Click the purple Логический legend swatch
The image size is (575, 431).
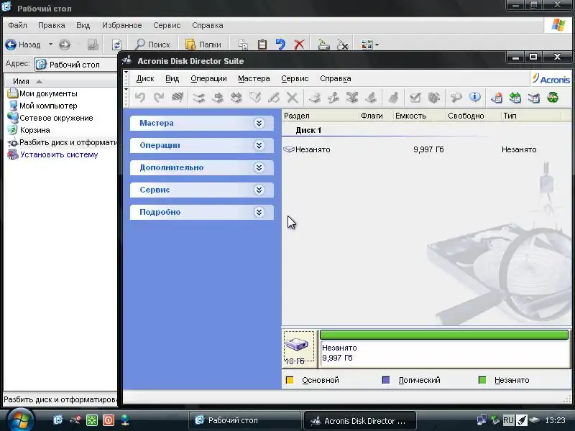[x=386, y=380]
